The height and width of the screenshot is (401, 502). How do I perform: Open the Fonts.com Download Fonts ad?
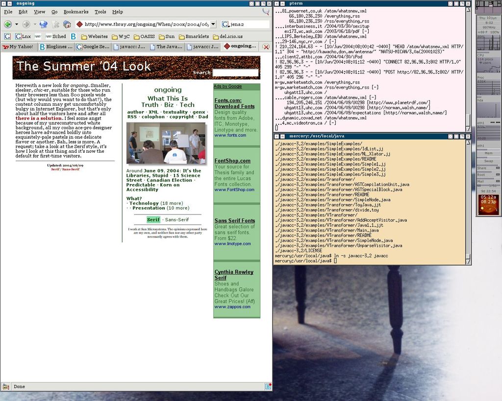coord(234,103)
